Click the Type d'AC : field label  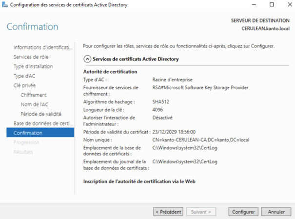pos(95,80)
